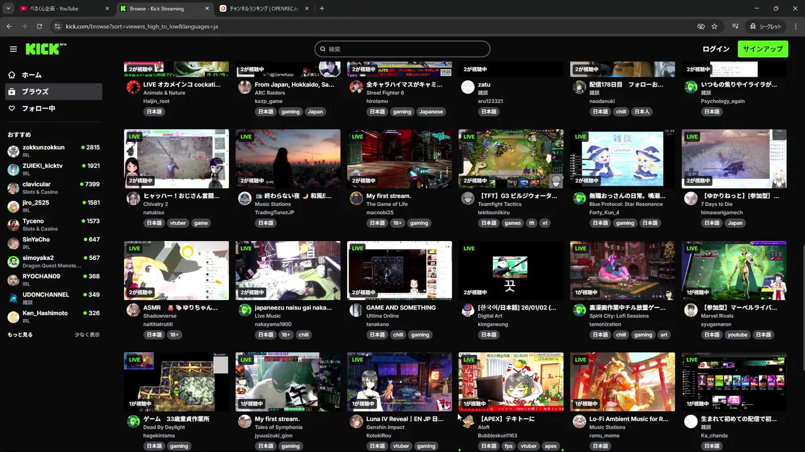Viewport: 805px width, 452px height.
Task: Click the 18+ tag under Shadowverse stream
Action: (174, 335)
